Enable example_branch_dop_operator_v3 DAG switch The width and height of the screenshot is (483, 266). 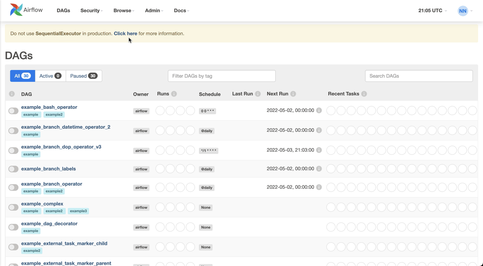[13, 150]
